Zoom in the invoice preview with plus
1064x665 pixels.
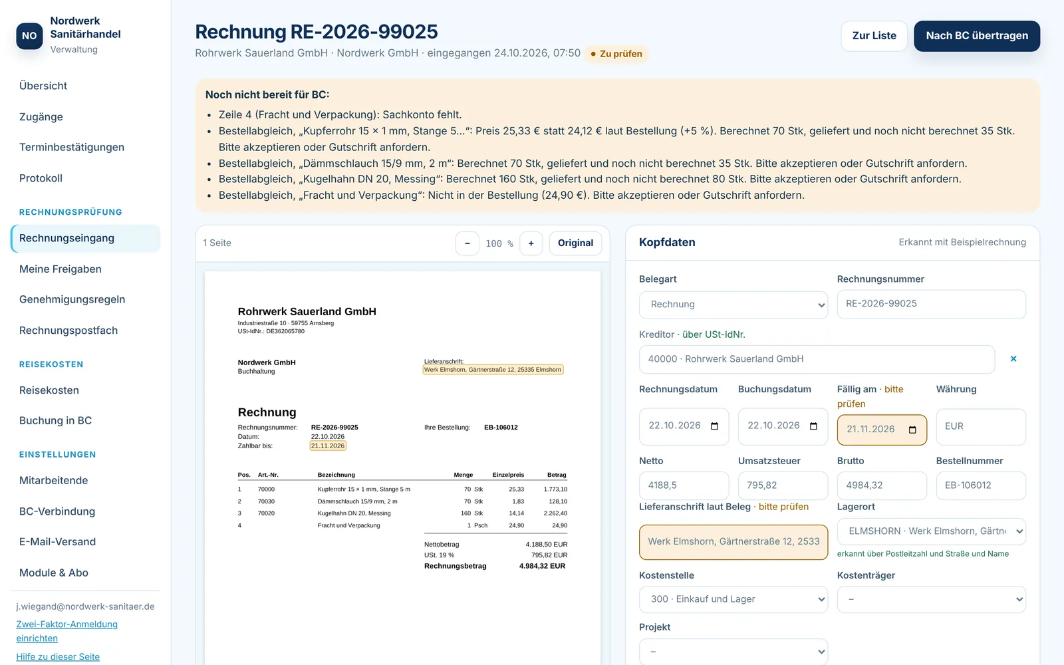531,243
